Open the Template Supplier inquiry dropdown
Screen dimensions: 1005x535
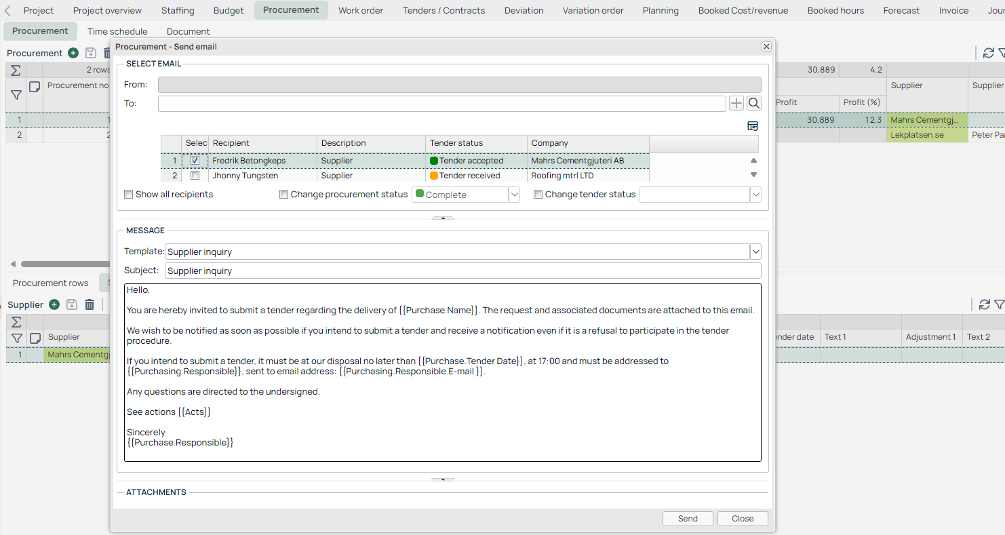point(755,252)
